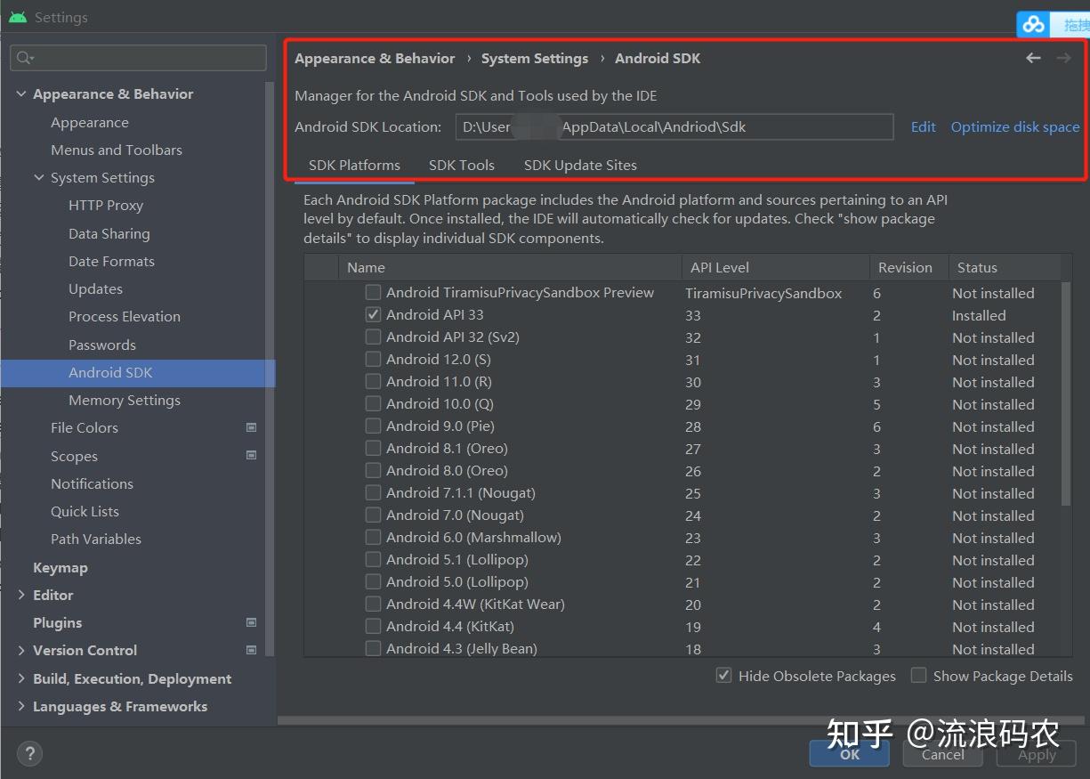Image resolution: width=1090 pixels, height=779 pixels.
Task: Collapse the Appearance & Behavior section
Action: [x=20, y=93]
